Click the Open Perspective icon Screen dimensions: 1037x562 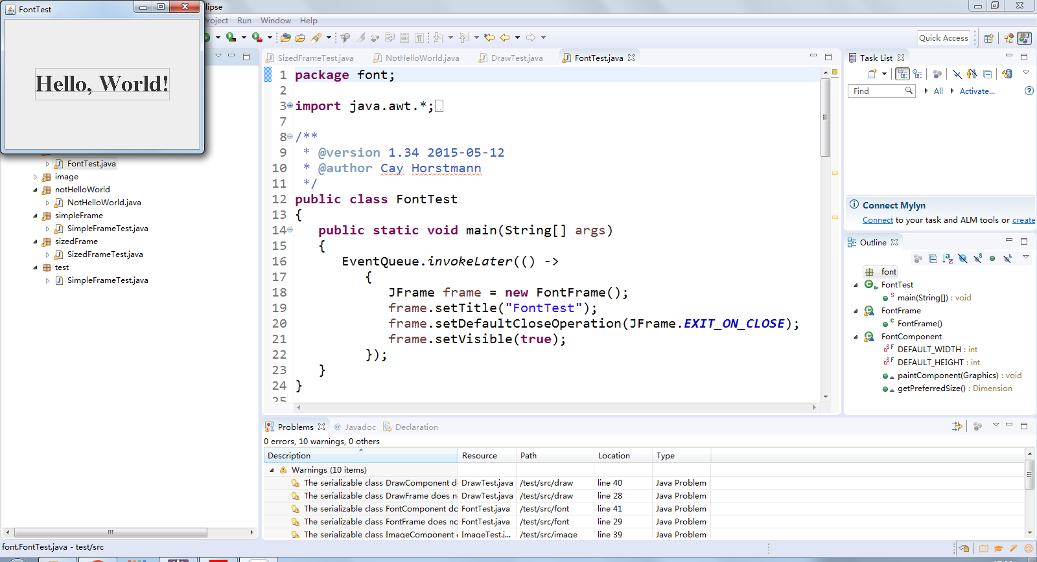989,38
